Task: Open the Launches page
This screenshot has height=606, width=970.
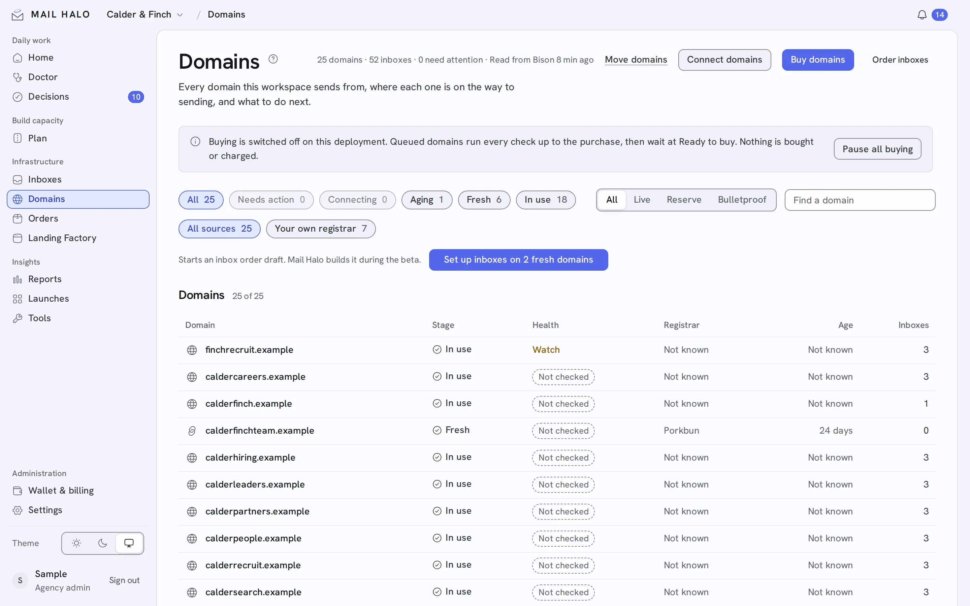Action: [78, 299]
